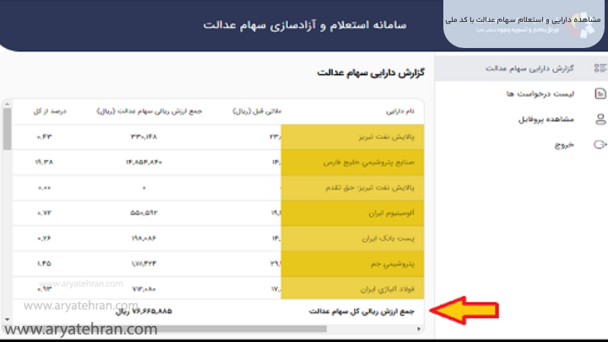Click the user profile icon in sidebar
This screenshot has height=342, width=608.
pyautogui.click(x=600, y=119)
